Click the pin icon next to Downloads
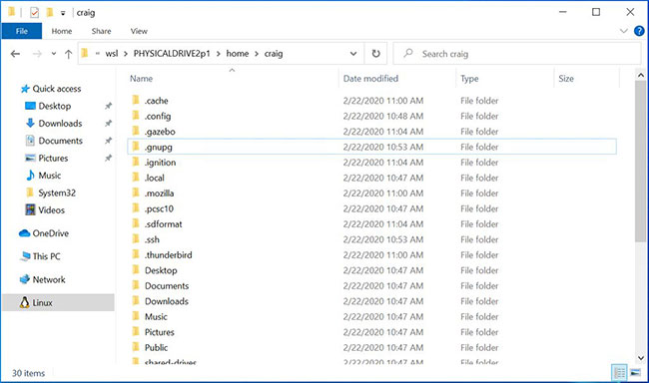The height and width of the screenshot is (383, 649). (108, 124)
